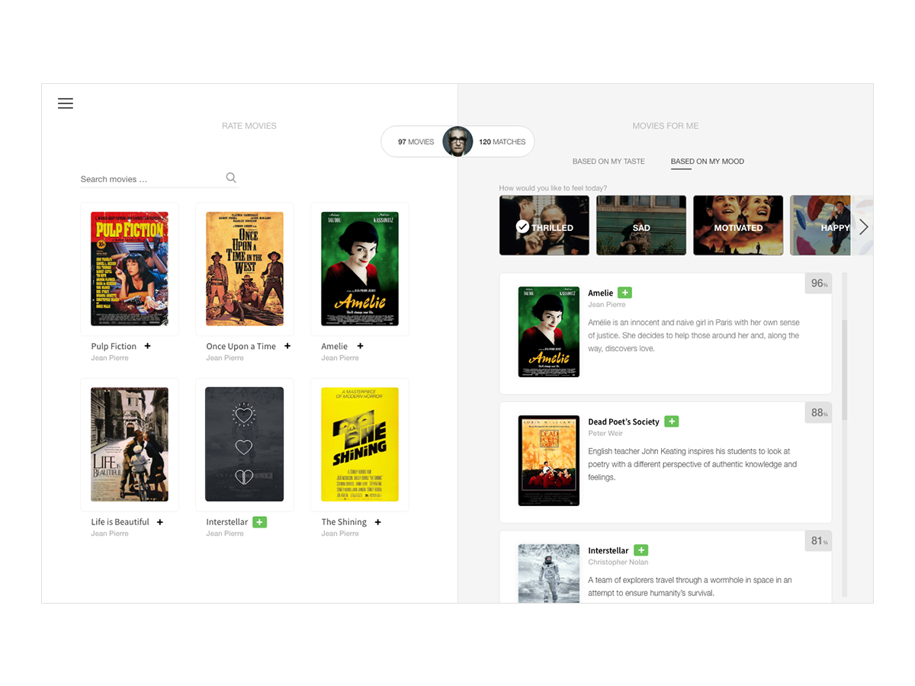915x686 pixels.
Task: Click the 120 Matches counter
Action: 502,142
